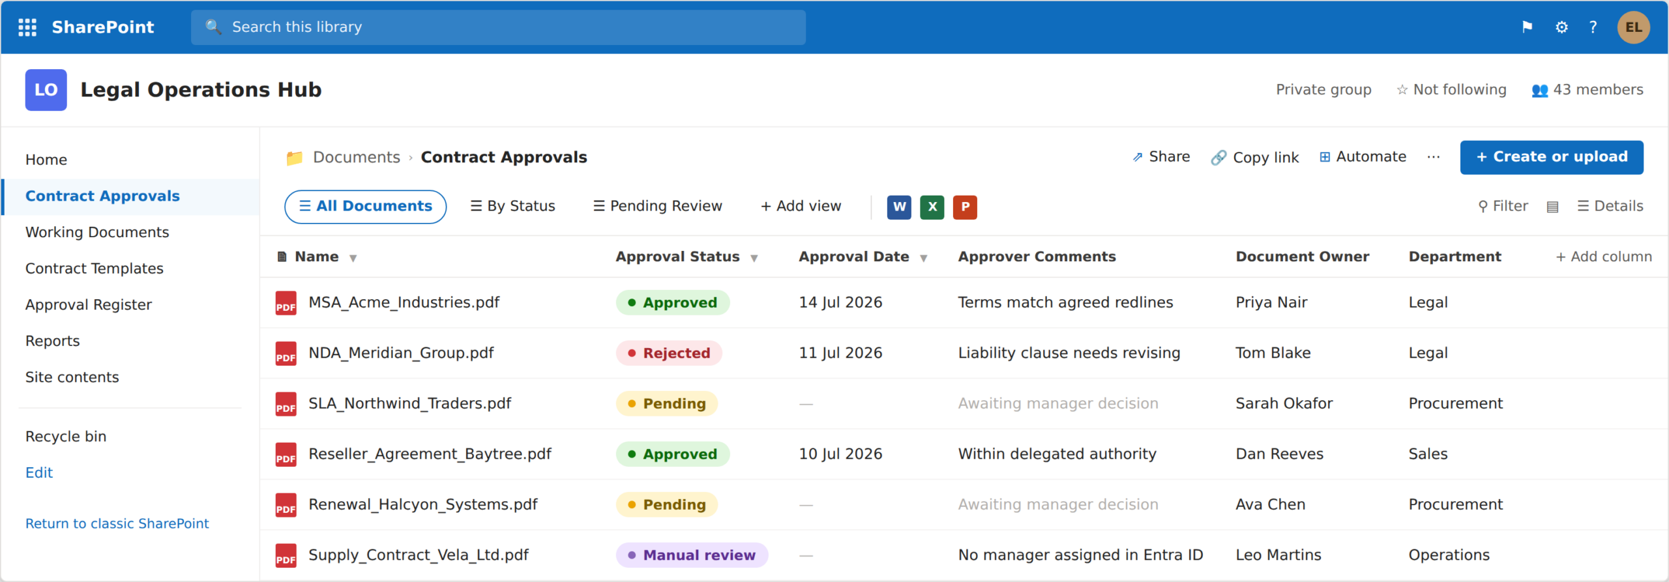This screenshot has width=1669, height=582.
Task: Click the LO site logo tile
Action: click(46, 90)
